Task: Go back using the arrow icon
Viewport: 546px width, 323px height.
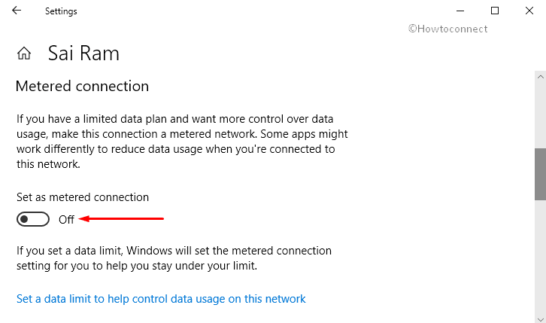Action: (x=17, y=11)
